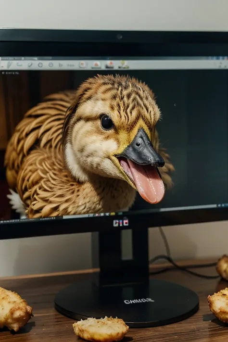228x342 pixels.
Task: Select the feather pen tool icon
Action: point(9,64)
